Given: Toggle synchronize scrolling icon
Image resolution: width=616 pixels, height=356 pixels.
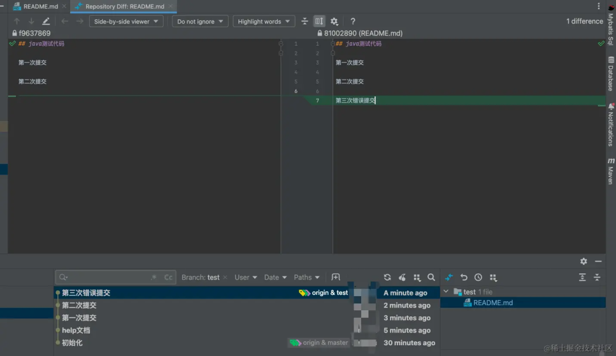Looking at the screenshot, I should point(319,21).
